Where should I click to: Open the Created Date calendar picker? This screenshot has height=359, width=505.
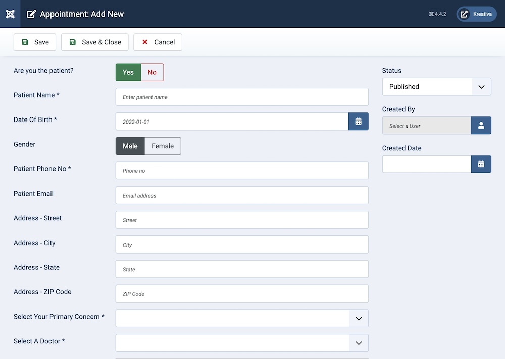click(481, 164)
